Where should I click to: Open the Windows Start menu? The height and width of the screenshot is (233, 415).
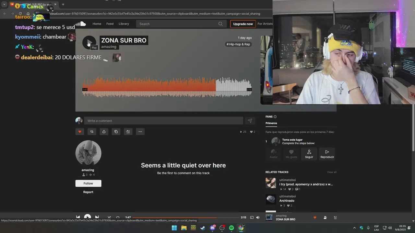[x=174, y=228]
